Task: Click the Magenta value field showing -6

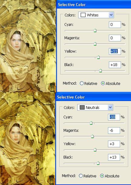Action: tap(114, 130)
